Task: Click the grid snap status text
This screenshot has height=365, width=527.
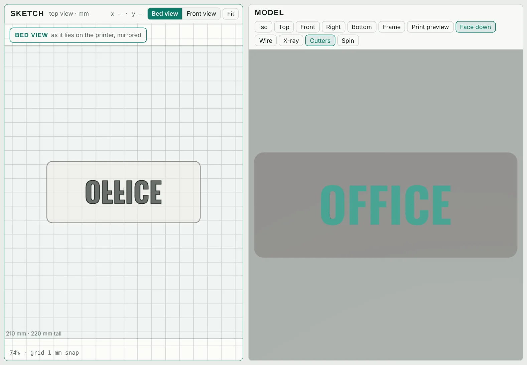Action: (44, 353)
